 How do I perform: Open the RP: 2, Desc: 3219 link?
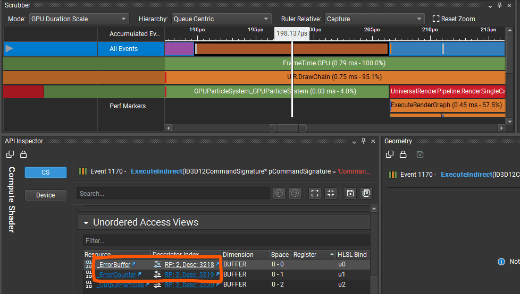(x=189, y=274)
